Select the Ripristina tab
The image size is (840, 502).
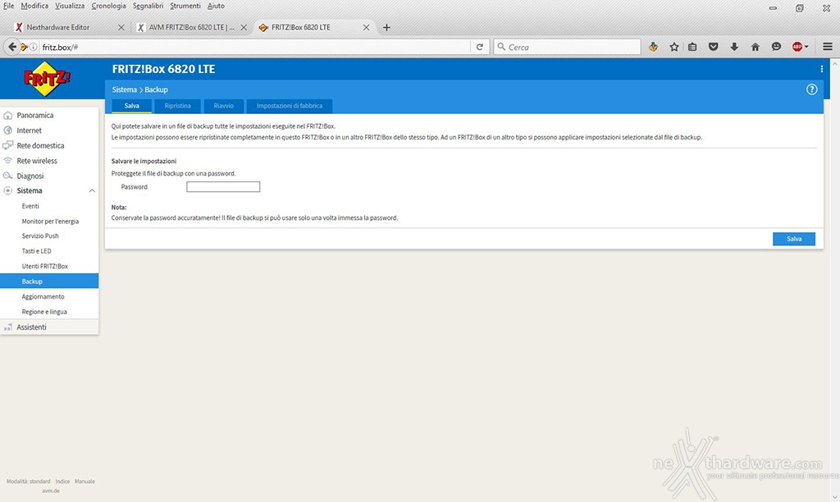point(177,106)
